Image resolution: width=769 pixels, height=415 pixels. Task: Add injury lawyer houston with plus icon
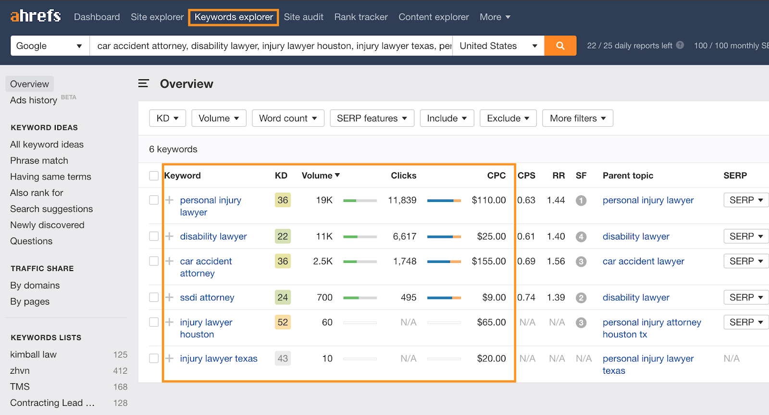(170, 322)
